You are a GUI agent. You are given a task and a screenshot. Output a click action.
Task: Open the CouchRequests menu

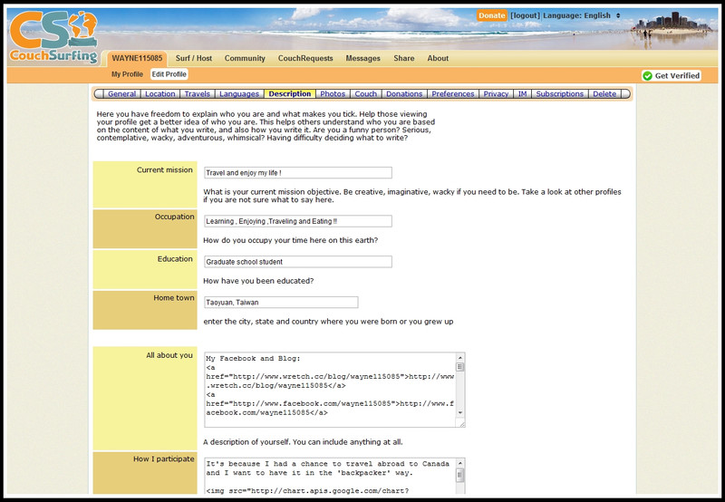click(x=305, y=58)
